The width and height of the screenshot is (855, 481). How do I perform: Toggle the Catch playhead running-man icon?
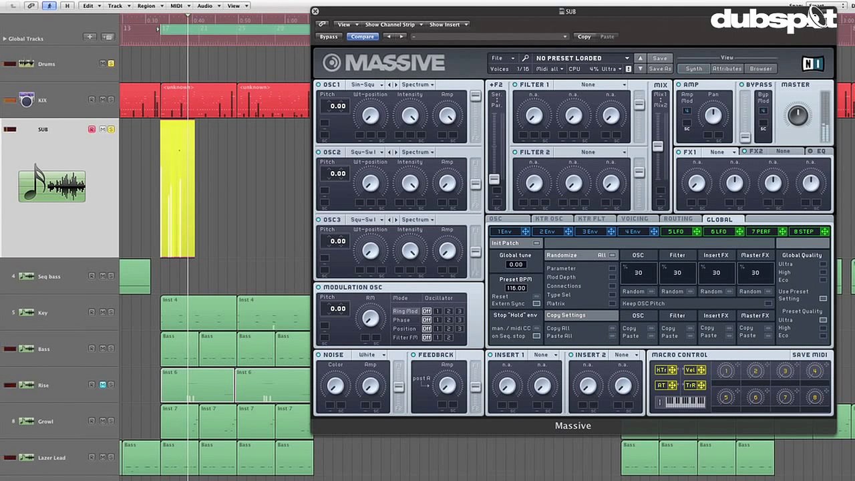pos(49,5)
